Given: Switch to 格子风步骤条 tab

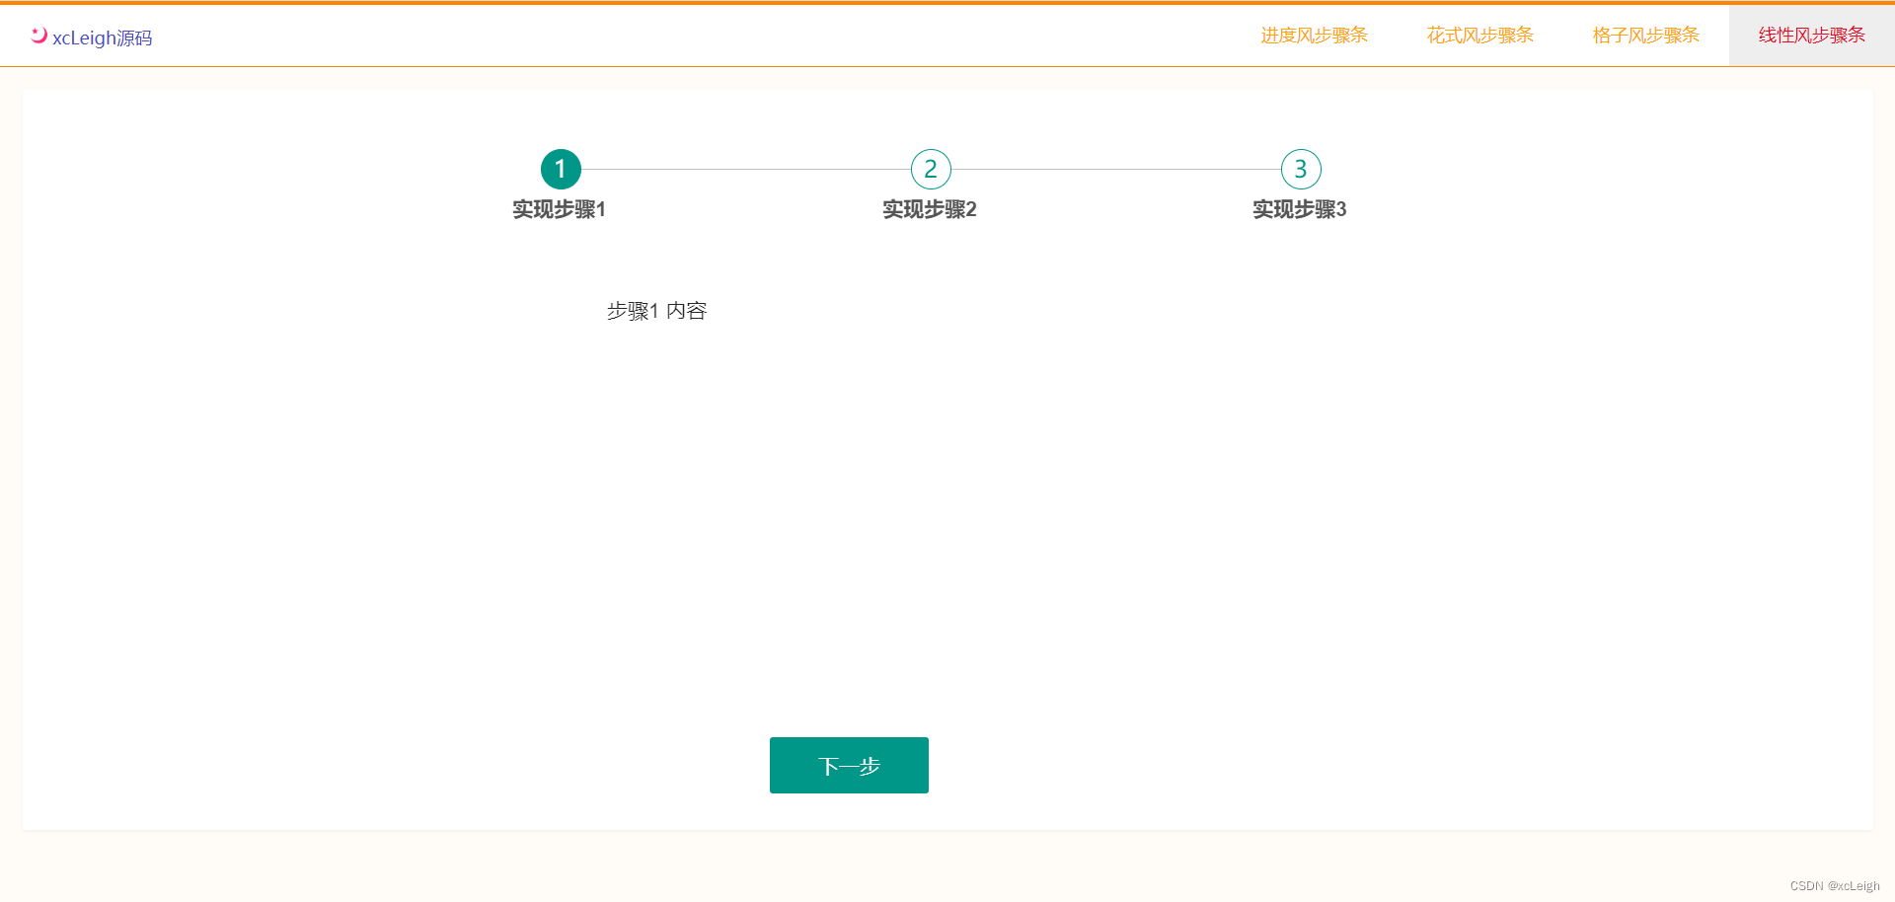Looking at the screenshot, I should [1645, 36].
